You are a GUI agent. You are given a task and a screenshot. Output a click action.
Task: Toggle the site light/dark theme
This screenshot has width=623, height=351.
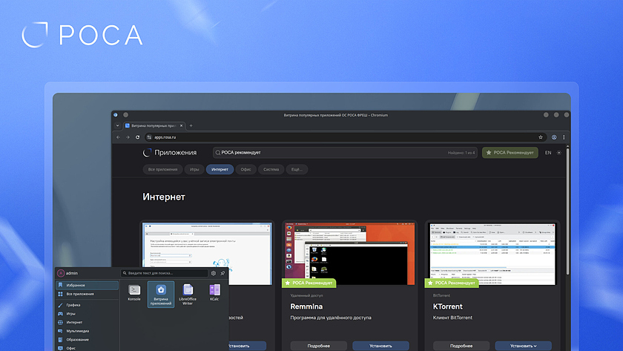pos(560,152)
